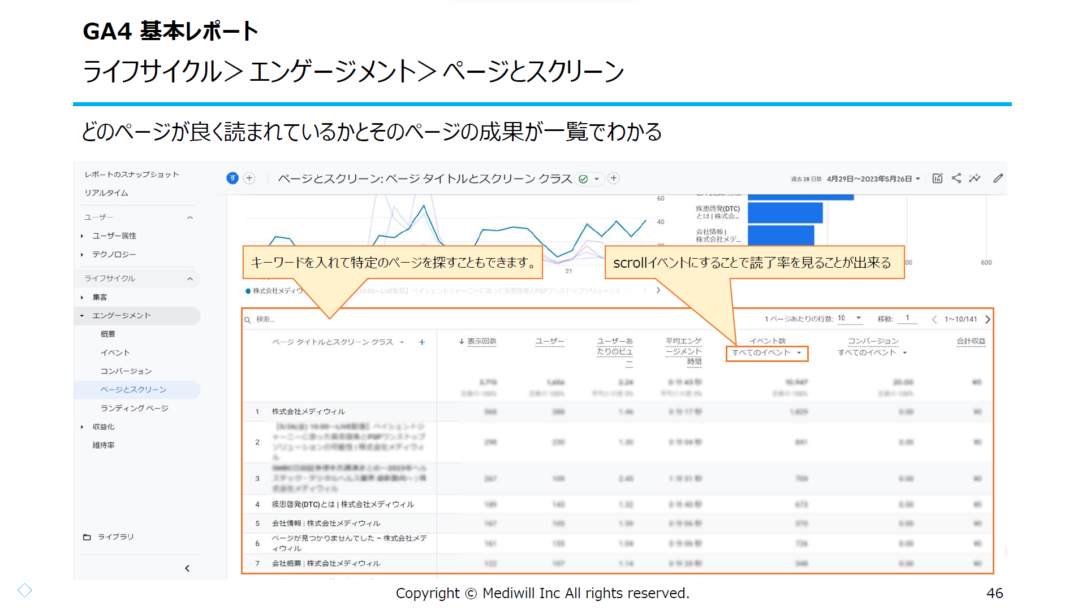Open 維持率 report in sidebar
The height and width of the screenshot is (610, 1086).
(104, 446)
